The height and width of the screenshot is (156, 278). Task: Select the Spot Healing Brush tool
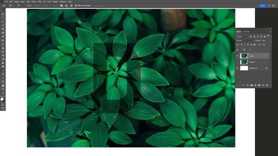(x=3, y=40)
